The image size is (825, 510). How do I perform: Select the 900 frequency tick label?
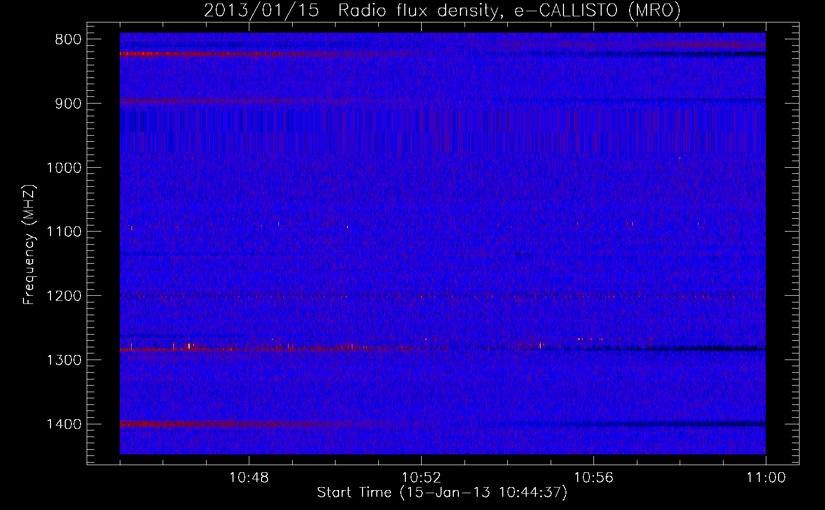68,104
